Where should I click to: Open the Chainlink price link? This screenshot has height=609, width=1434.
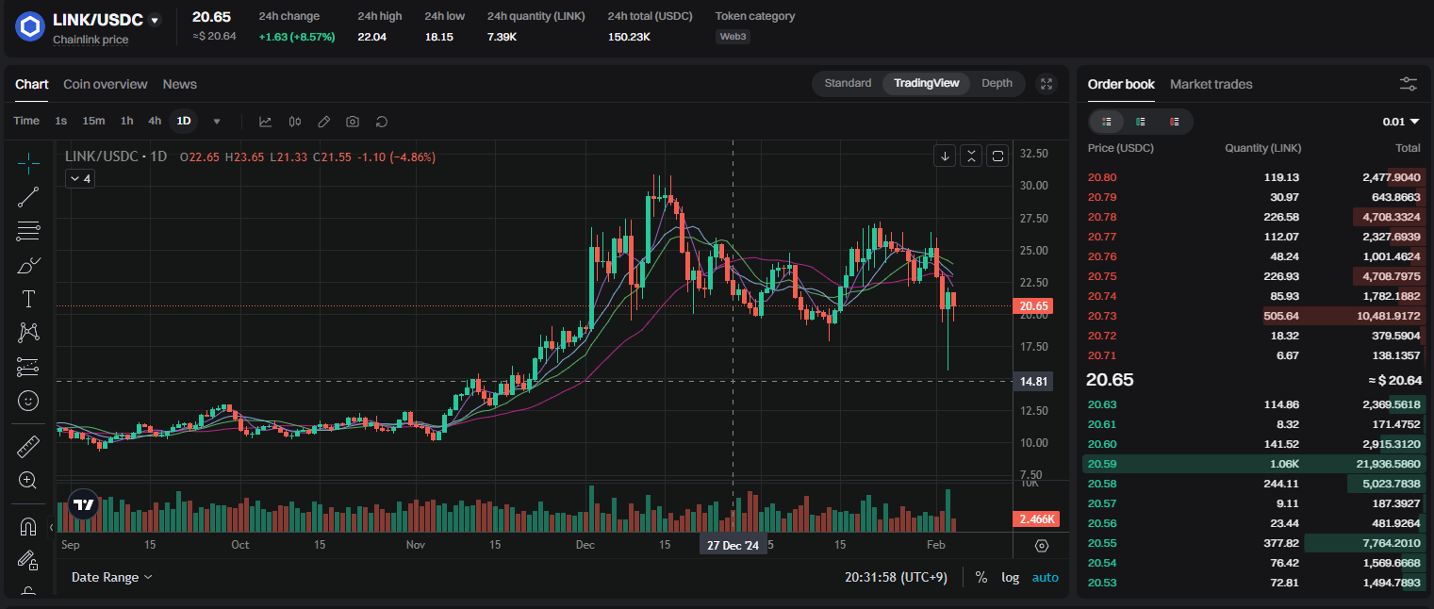(x=91, y=40)
